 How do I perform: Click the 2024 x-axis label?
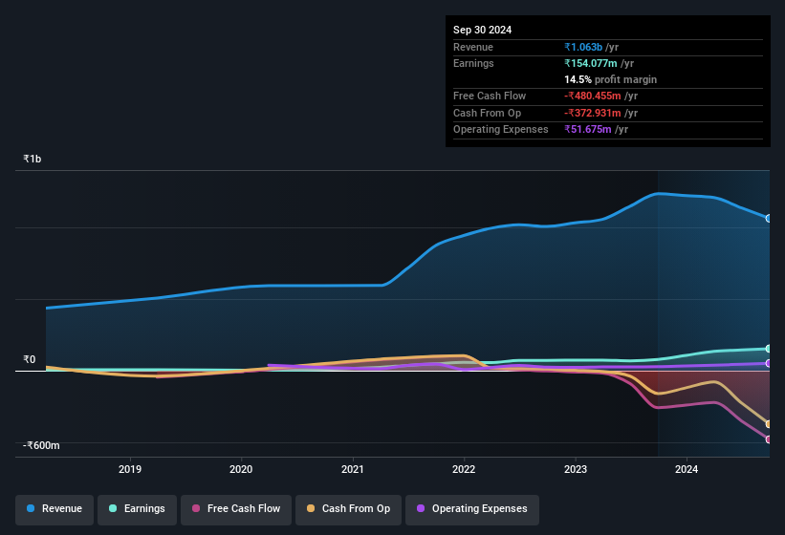tap(687, 469)
